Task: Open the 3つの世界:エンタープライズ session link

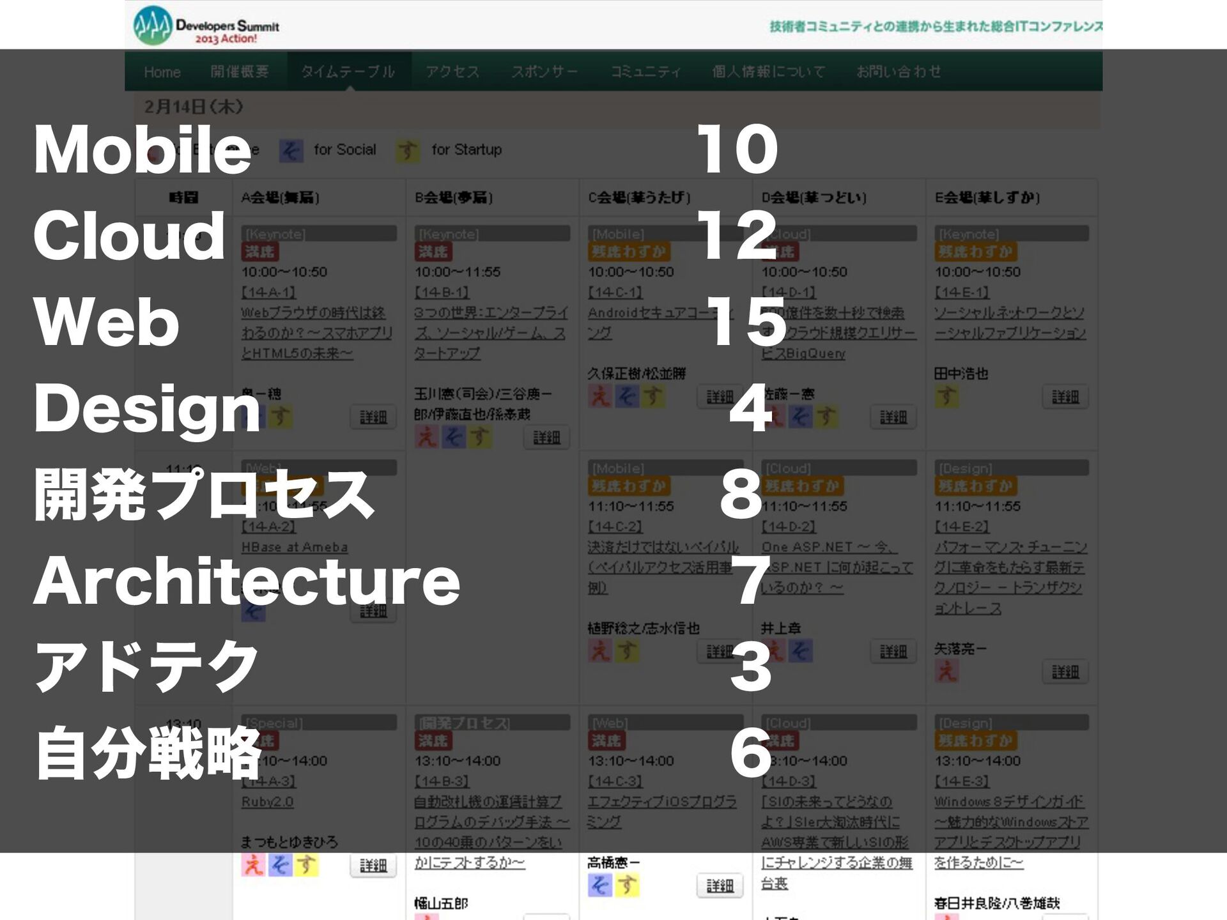Action: (491, 333)
